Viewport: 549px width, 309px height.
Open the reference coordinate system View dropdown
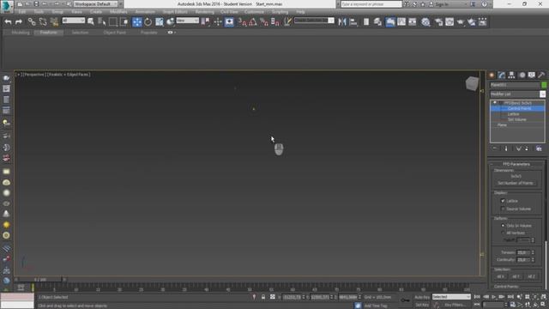pyautogui.click(x=187, y=21)
